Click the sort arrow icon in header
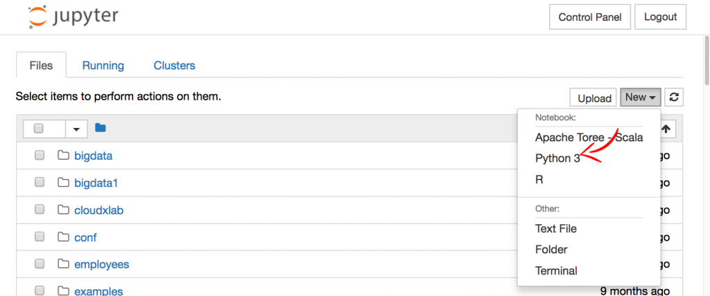The height and width of the screenshot is (296, 710). coord(666,129)
